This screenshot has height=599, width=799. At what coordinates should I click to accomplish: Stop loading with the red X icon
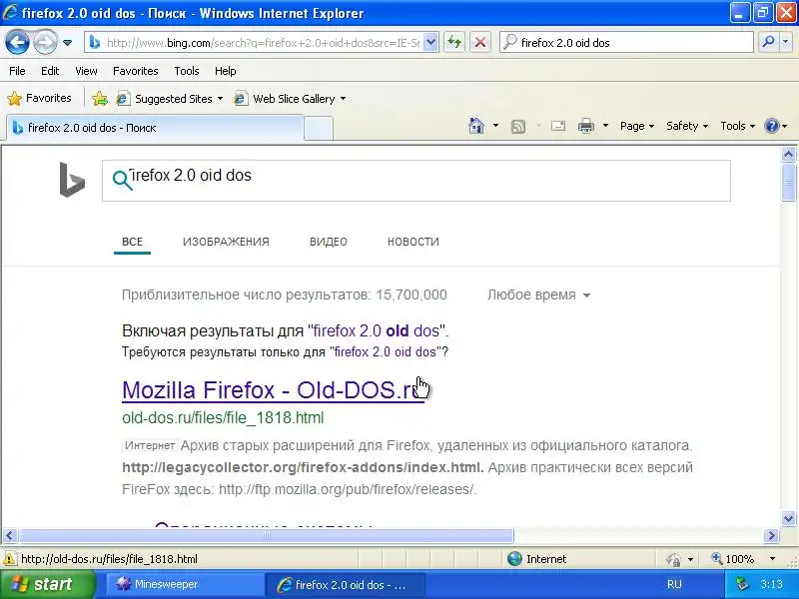click(x=480, y=42)
